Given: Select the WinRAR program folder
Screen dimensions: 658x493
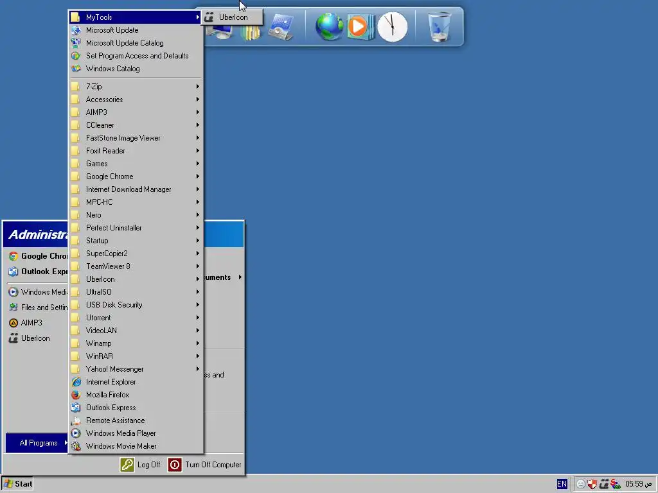Looking at the screenshot, I should (x=136, y=356).
